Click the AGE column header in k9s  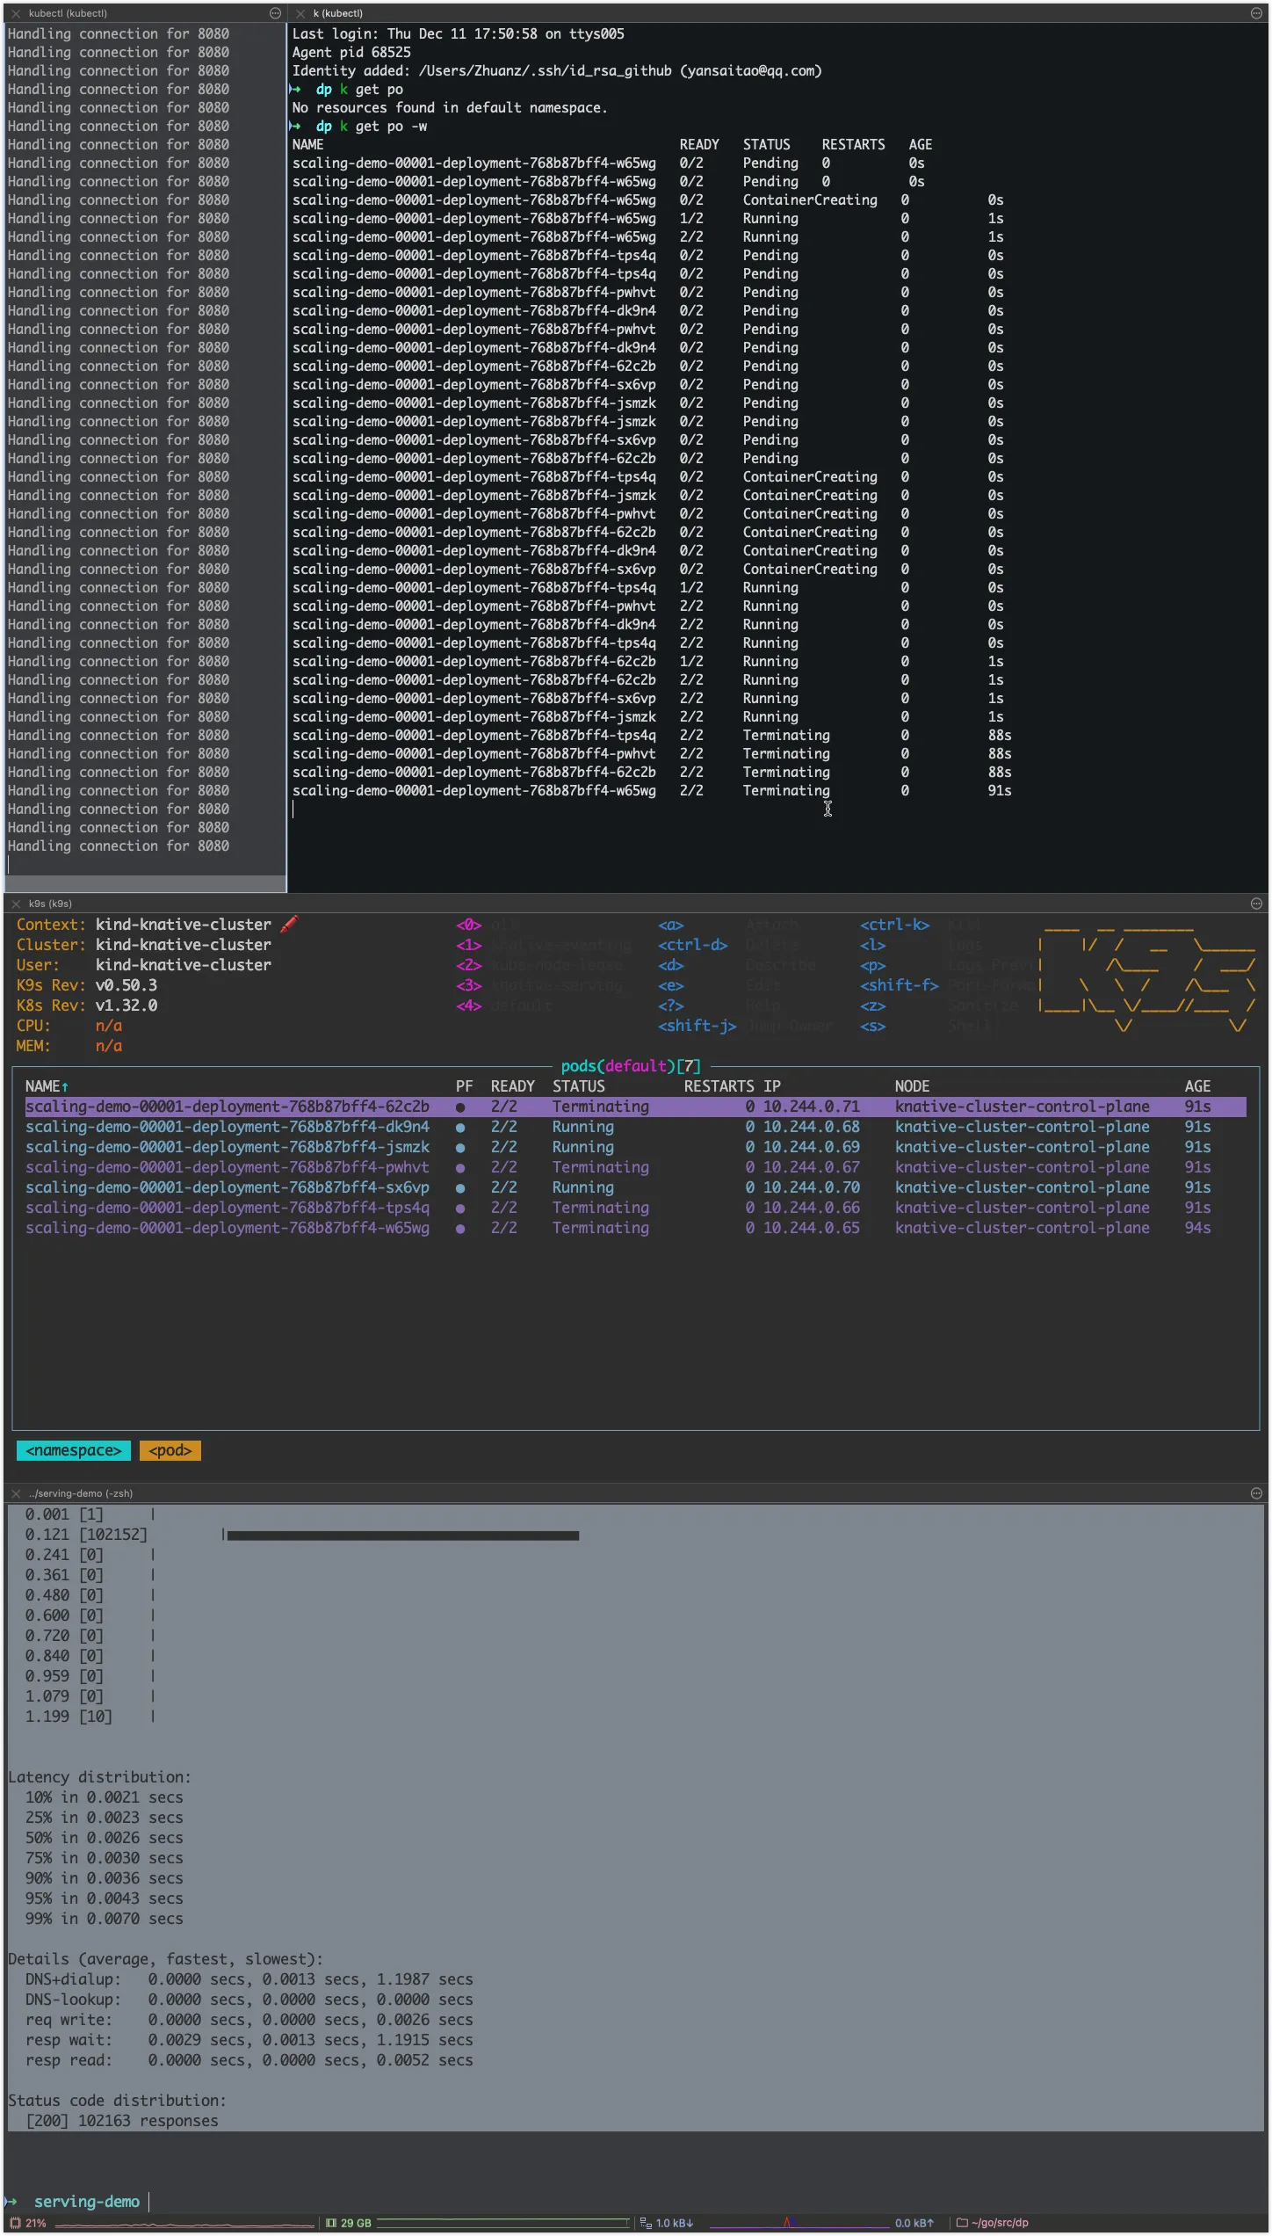(1197, 1086)
